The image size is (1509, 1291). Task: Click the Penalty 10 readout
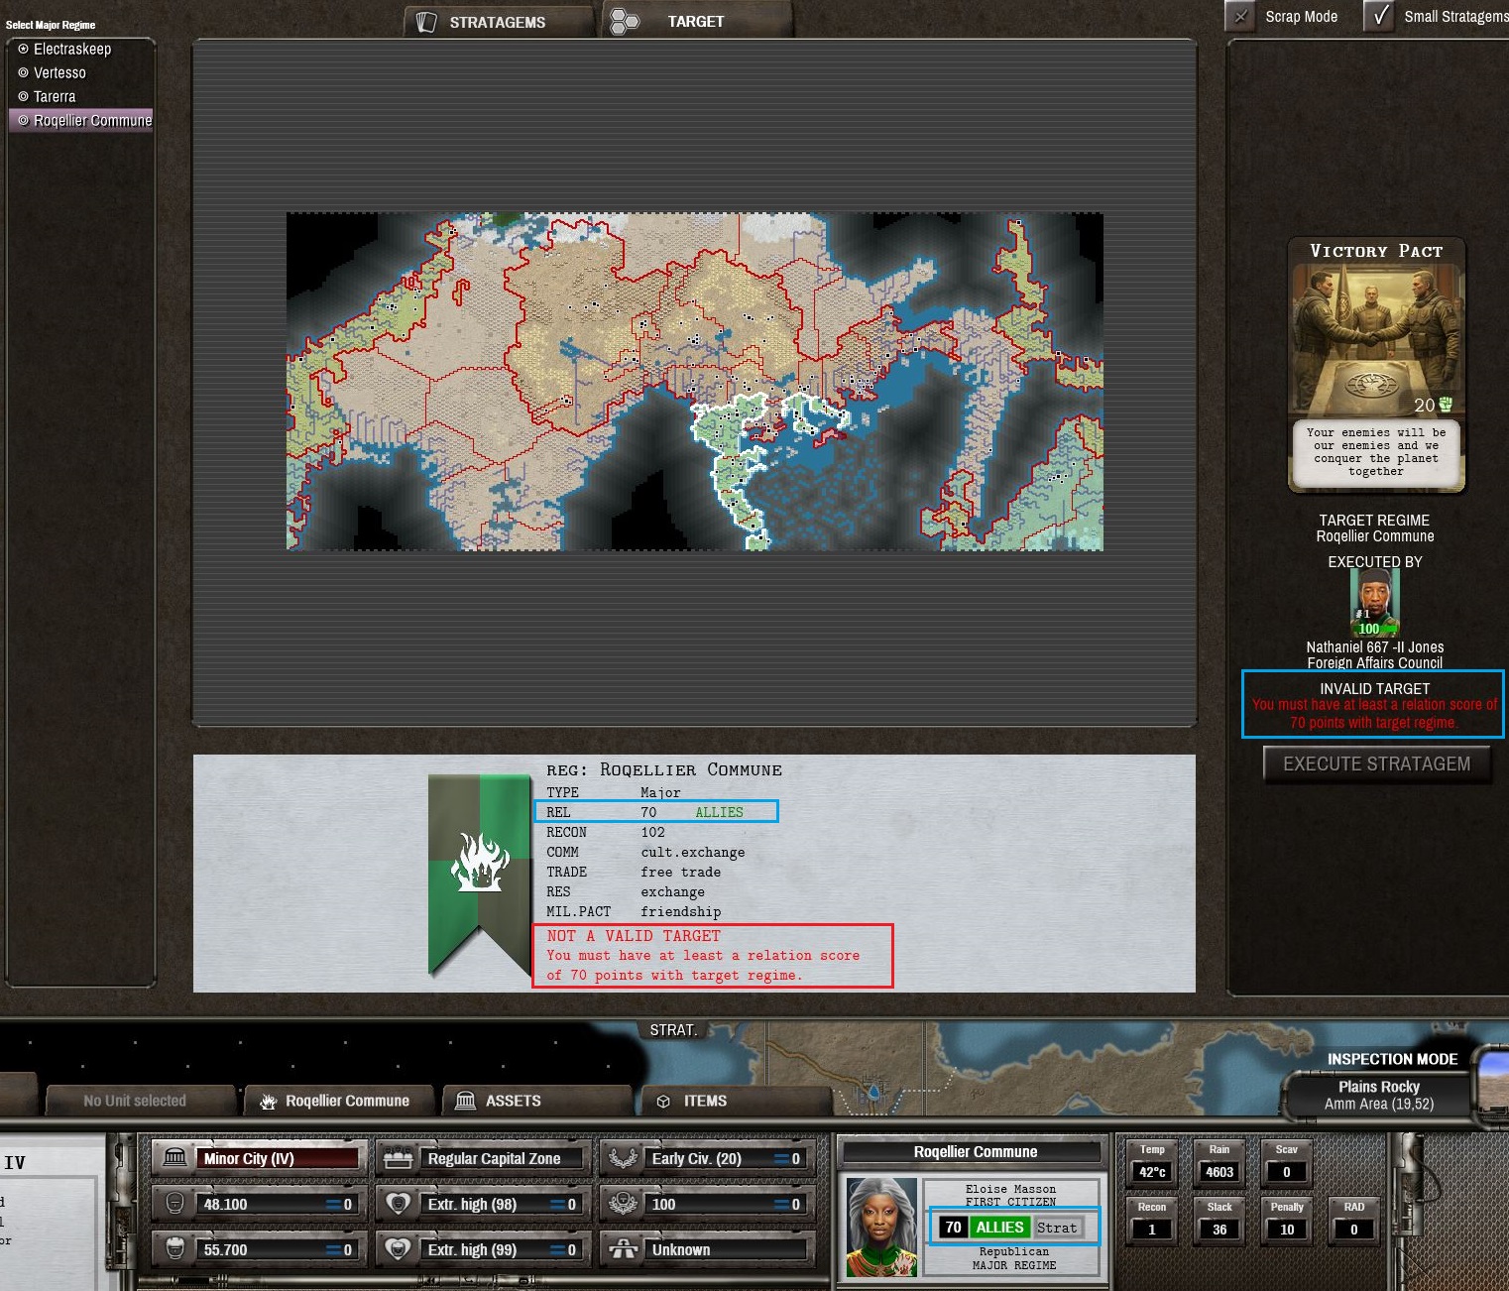[1287, 1222]
